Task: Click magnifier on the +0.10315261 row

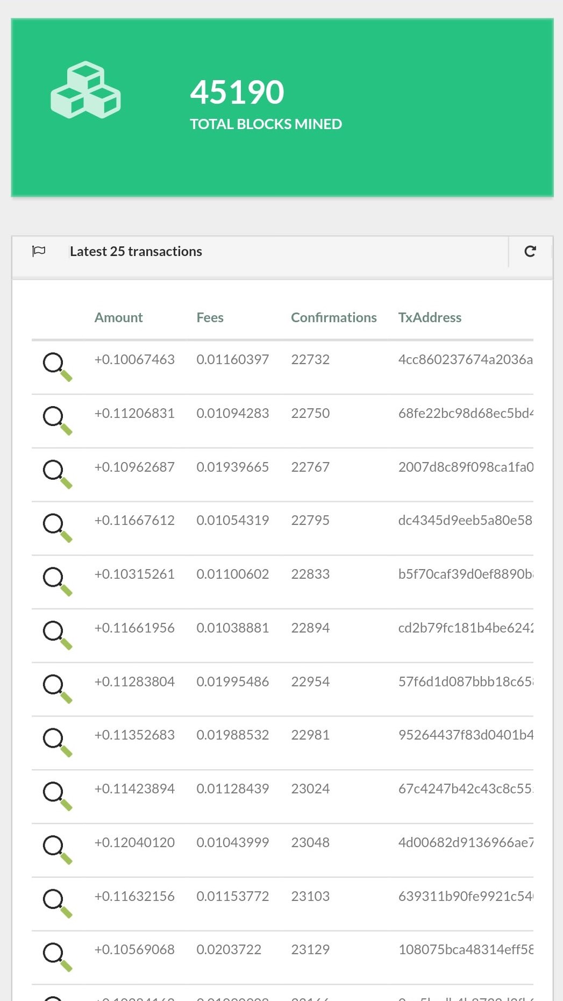Action: pyautogui.click(x=57, y=581)
